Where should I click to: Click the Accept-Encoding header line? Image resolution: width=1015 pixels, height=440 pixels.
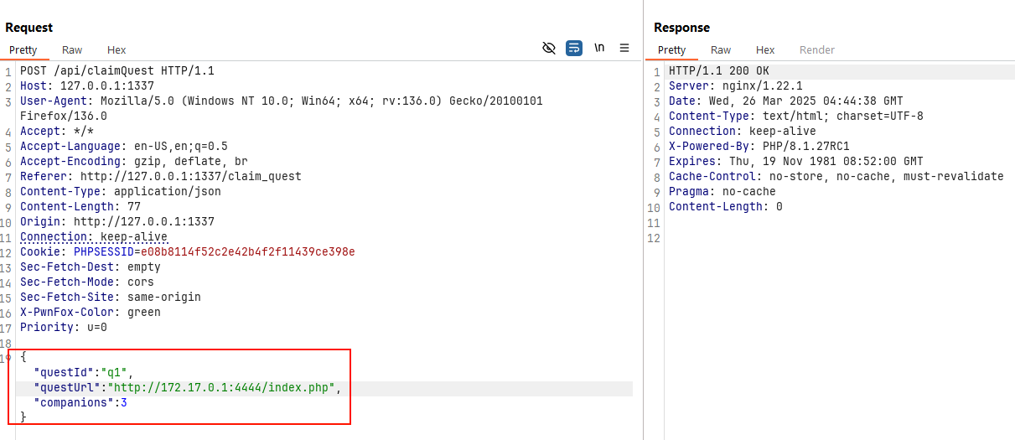tap(134, 162)
